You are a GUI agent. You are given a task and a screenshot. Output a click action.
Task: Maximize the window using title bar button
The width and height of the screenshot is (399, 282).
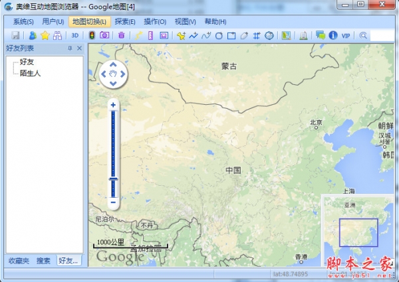[360, 4]
